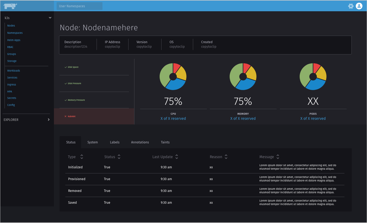Click the red X beside Kubelet
The image size is (367, 223).
[x=66, y=116]
